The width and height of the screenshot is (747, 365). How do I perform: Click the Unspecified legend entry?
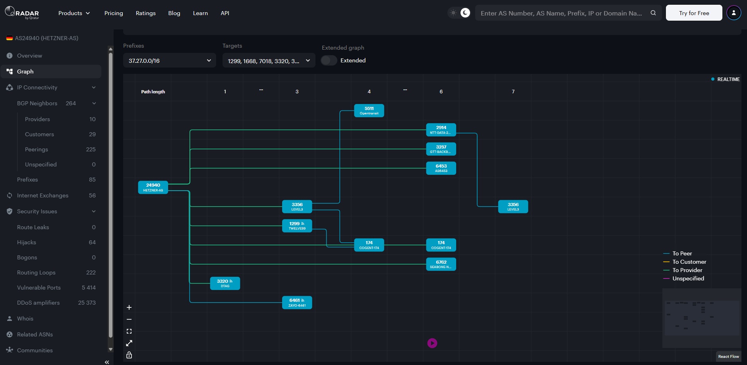(683, 278)
